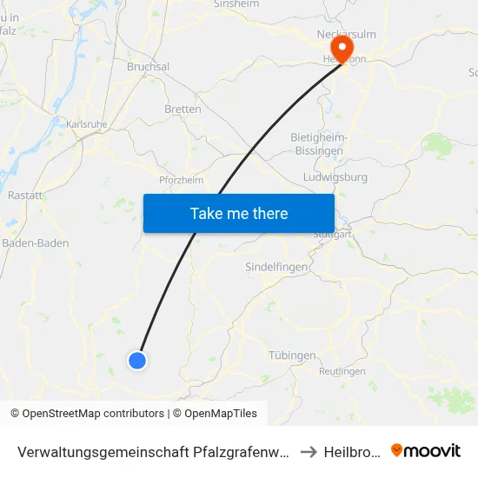Open the OpenMapTiles attribution link
Viewport: 478px width, 478px height.
pos(215,414)
